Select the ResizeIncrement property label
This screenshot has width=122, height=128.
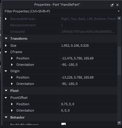23,25
